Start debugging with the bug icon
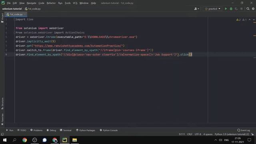 (x=231, y=9)
